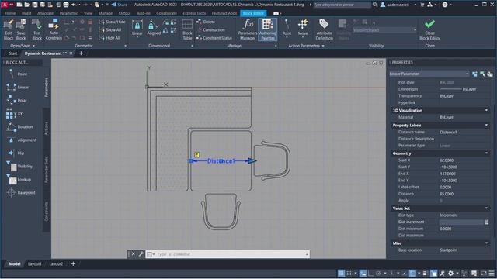Select the Actions palette tab

[47, 129]
